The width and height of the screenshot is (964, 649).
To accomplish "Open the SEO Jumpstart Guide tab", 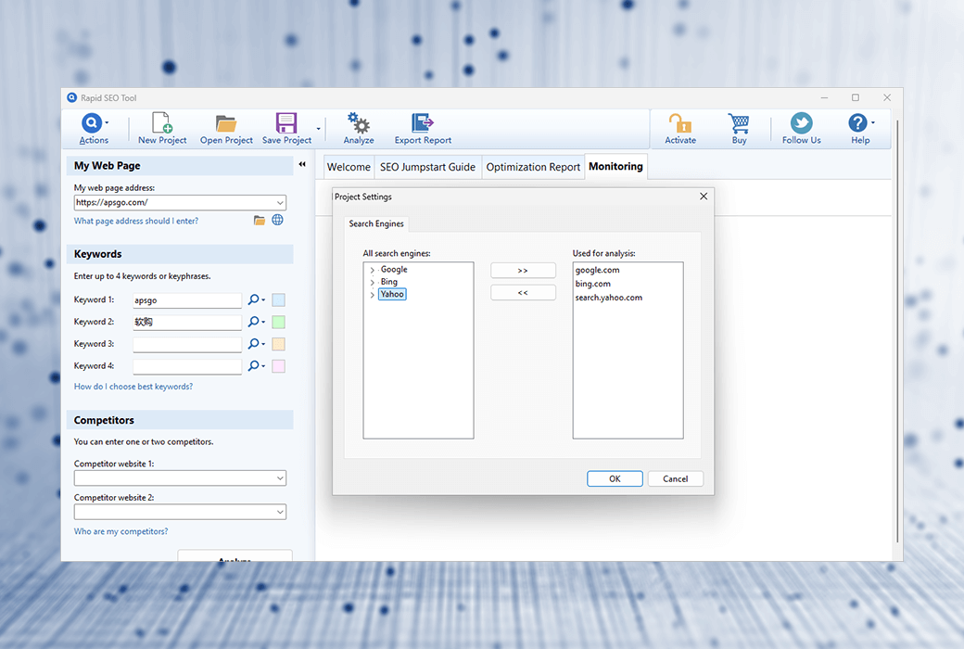I will click(427, 167).
